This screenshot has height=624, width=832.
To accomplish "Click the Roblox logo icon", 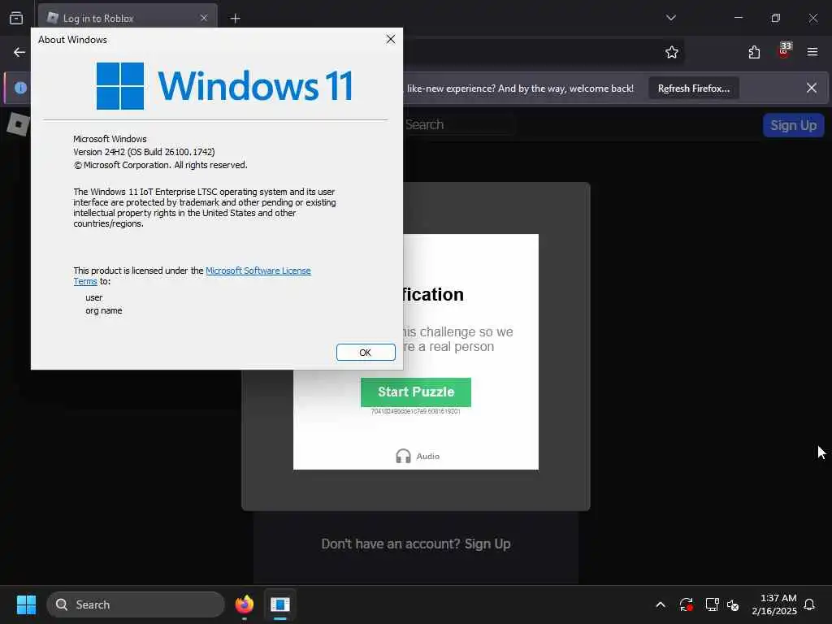I will (x=18, y=124).
